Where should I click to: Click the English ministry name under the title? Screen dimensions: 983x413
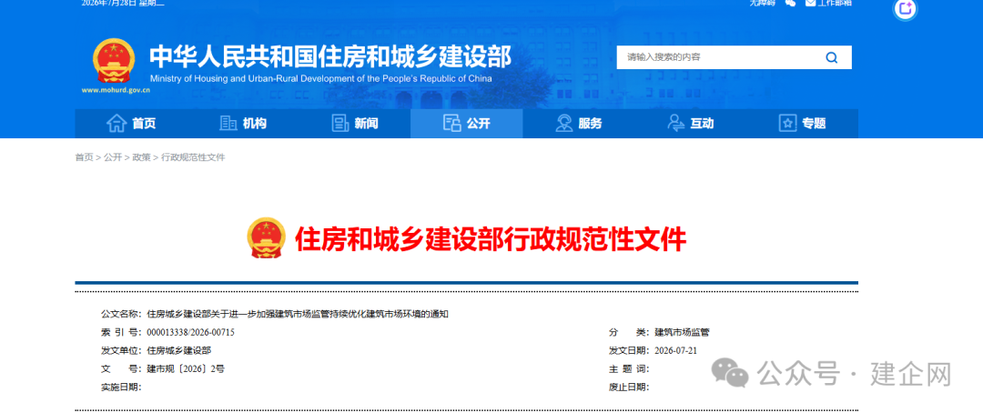321,79
